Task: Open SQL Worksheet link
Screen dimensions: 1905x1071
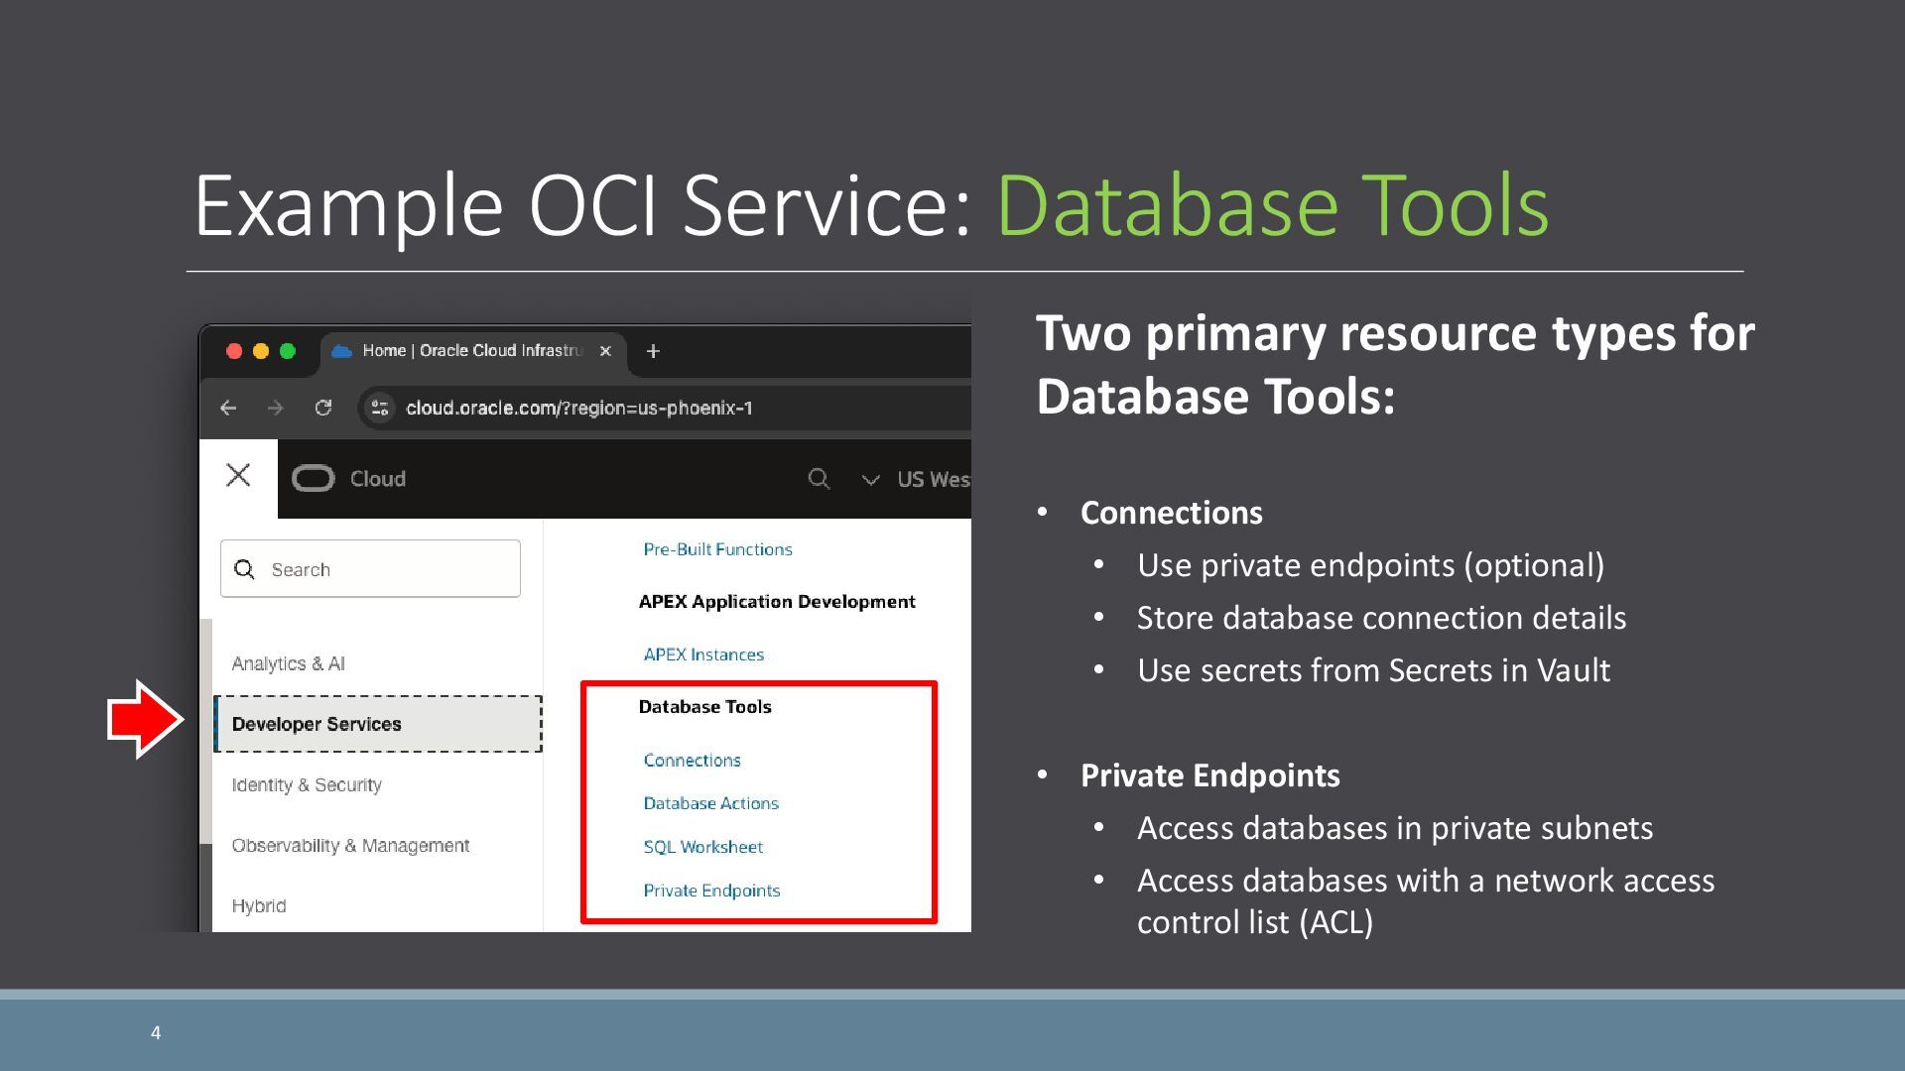Action: click(x=702, y=847)
